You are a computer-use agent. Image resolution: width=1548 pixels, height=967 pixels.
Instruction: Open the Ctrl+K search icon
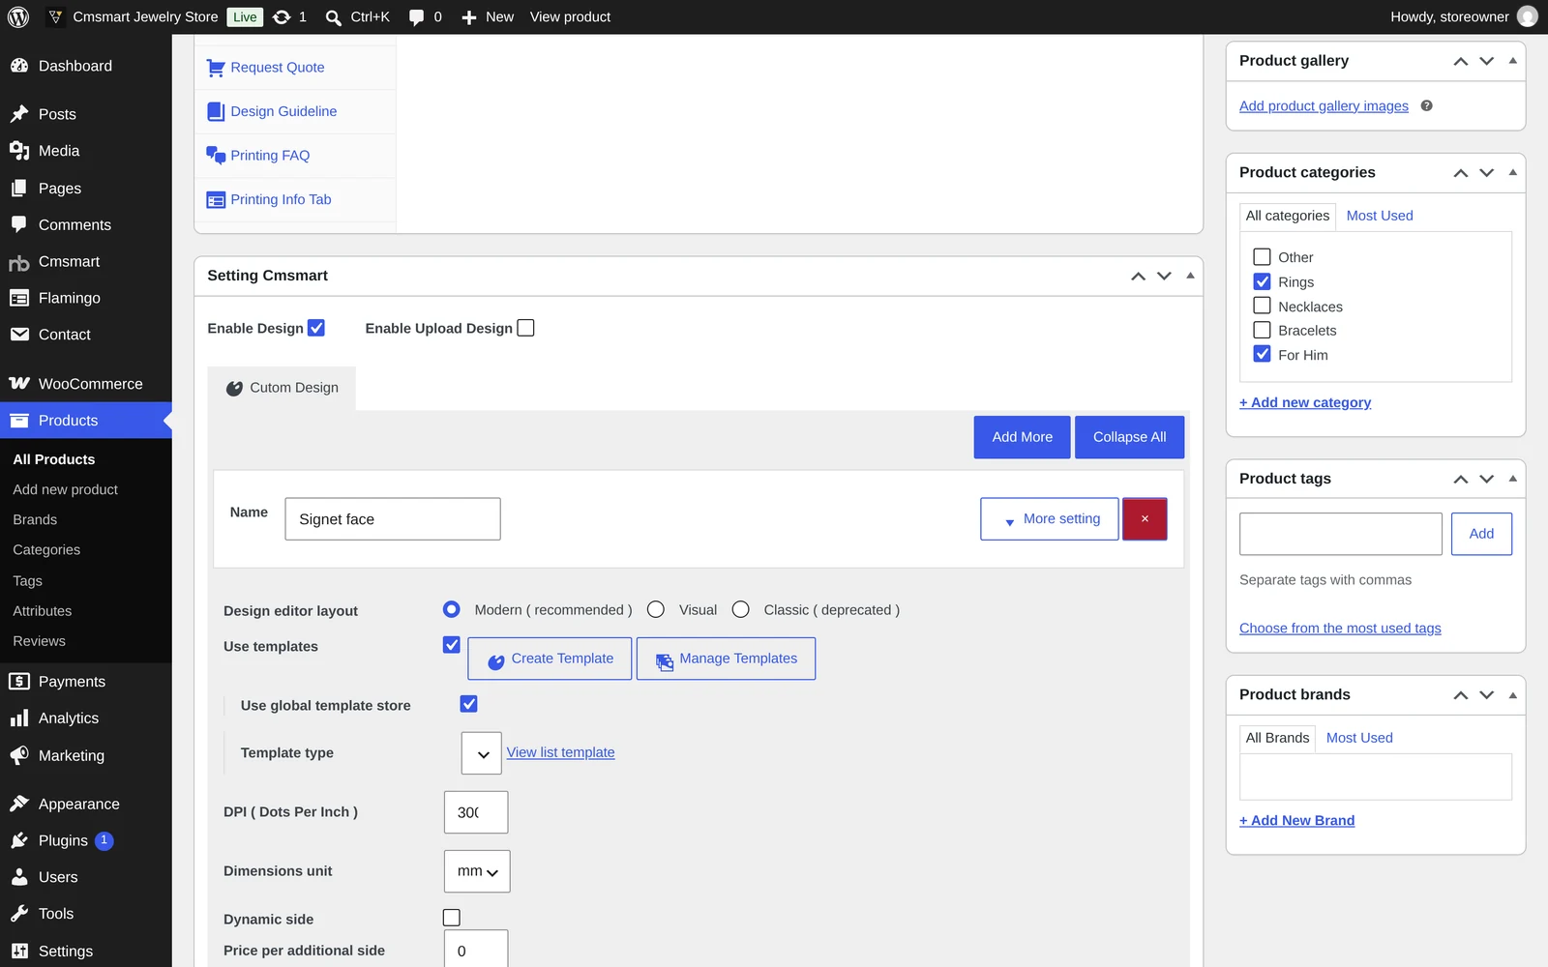coord(333,17)
